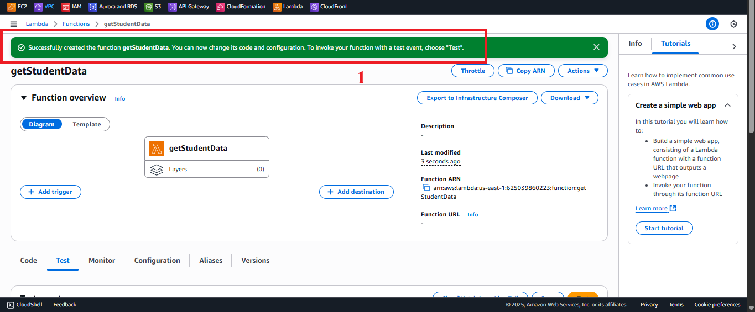The width and height of the screenshot is (755, 312).
Task: Click the Layers (0) row in diagram
Action: pos(207,169)
